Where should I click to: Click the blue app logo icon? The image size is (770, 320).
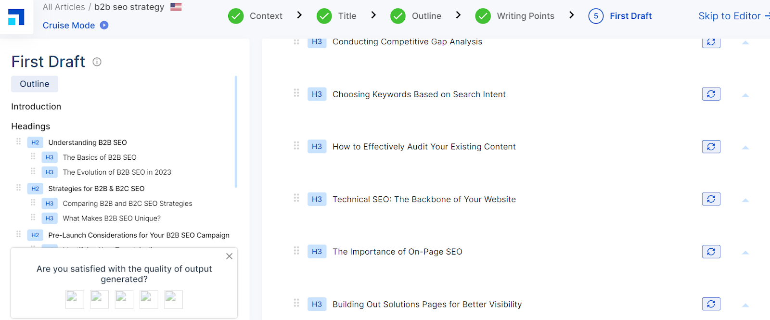point(16,17)
